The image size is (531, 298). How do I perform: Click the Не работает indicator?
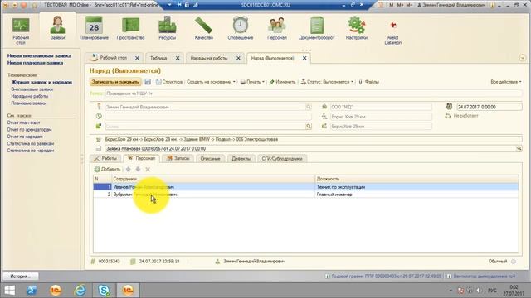tap(461, 116)
